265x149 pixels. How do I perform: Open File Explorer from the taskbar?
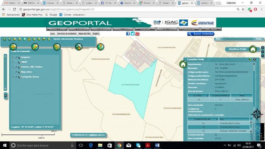click(x=100, y=145)
